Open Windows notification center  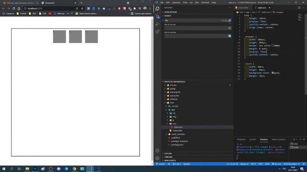[x=302, y=169]
